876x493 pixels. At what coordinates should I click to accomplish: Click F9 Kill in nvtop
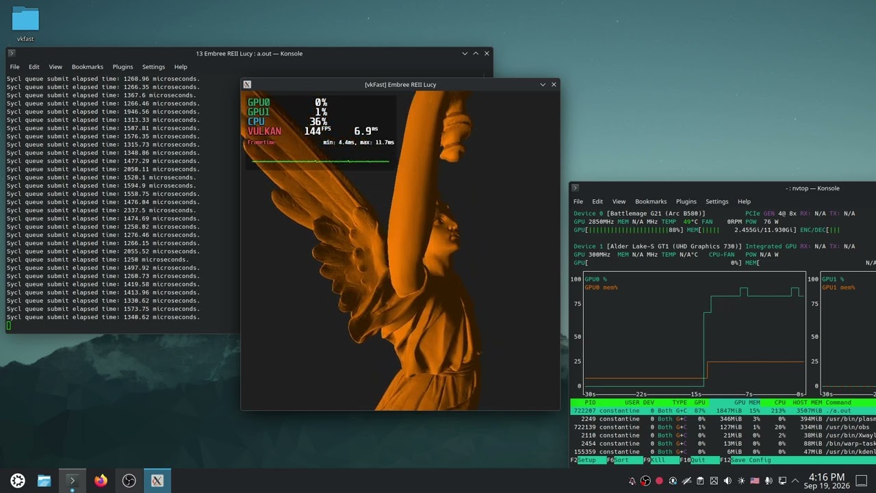(x=661, y=460)
